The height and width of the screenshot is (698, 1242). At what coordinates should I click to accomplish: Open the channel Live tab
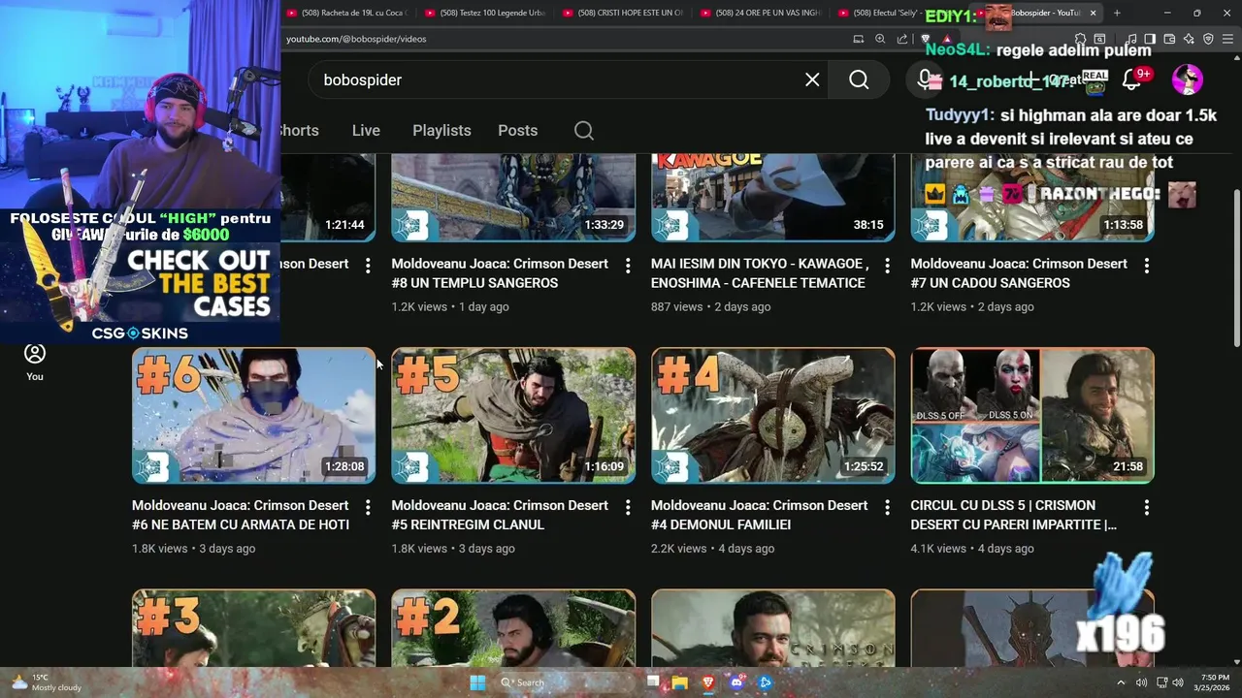(366, 130)
